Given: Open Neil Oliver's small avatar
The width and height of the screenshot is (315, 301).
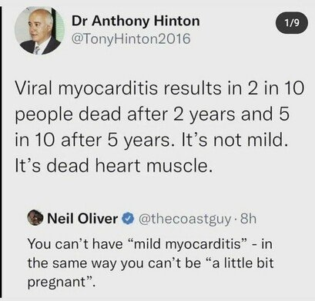Looking at the screenshot, I should 35,218.
